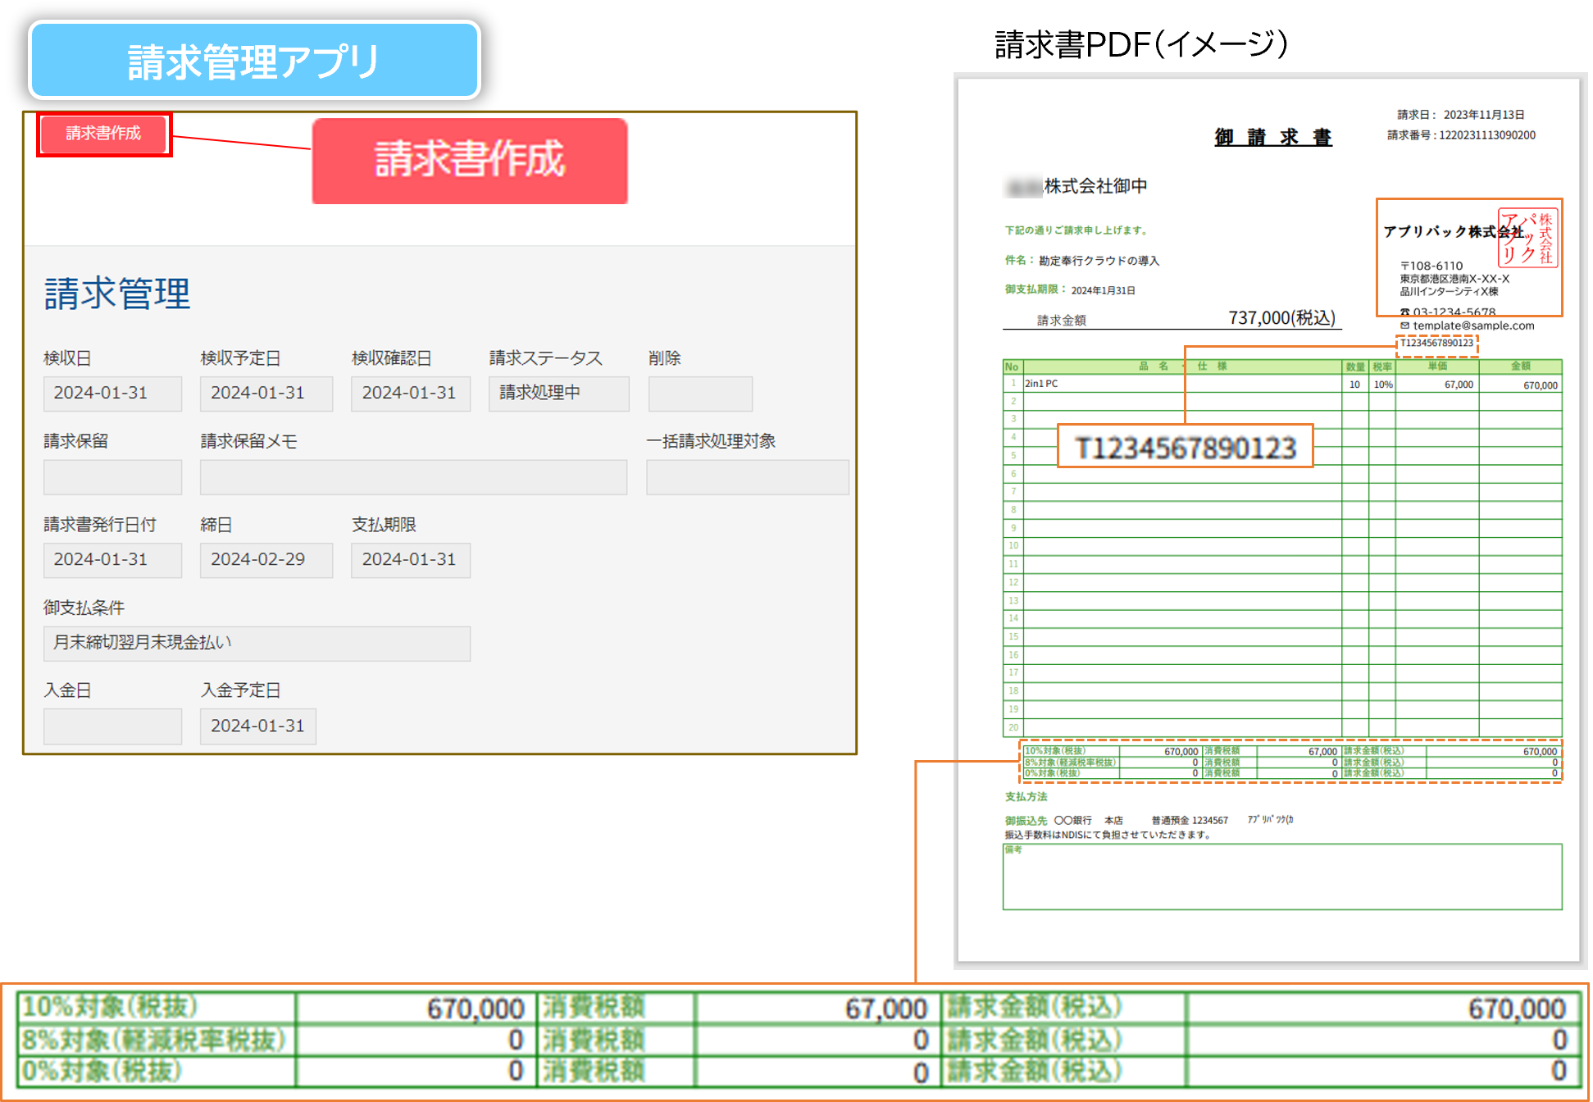Click the 株式会社御中 recipient line
The image size is (1593, 1102).
point(1077,187)
